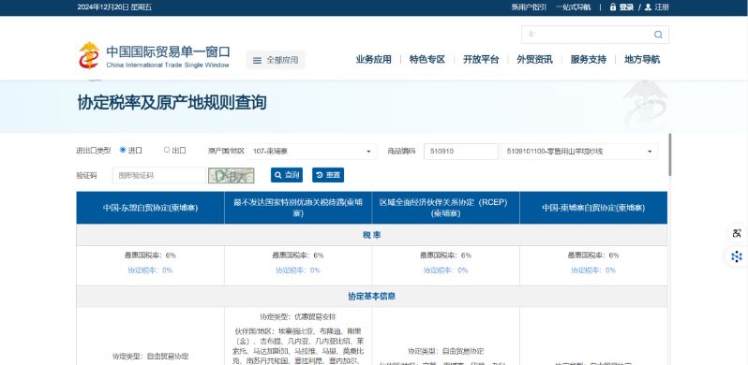The width and height of the screenshot is (748, 365).
Task: Click 协定税率 0% under RCEP column
Action: coord(445,270)
